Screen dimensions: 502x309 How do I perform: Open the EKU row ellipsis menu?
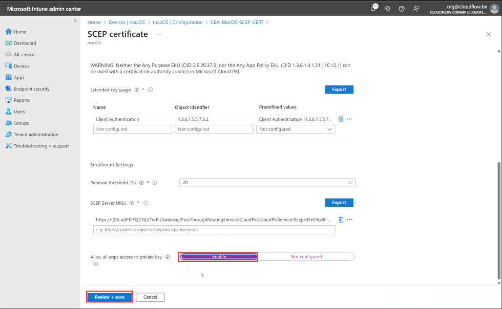tap(349, 119)
